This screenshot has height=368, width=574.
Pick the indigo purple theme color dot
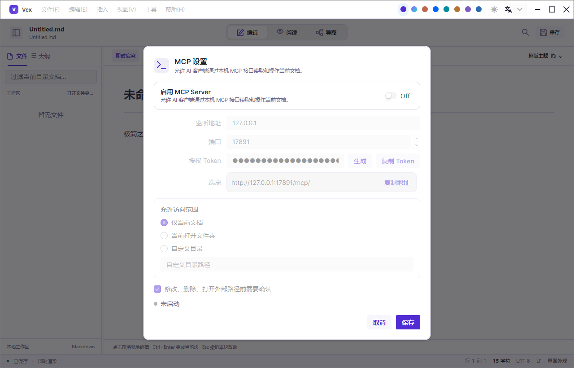[403, 9]
